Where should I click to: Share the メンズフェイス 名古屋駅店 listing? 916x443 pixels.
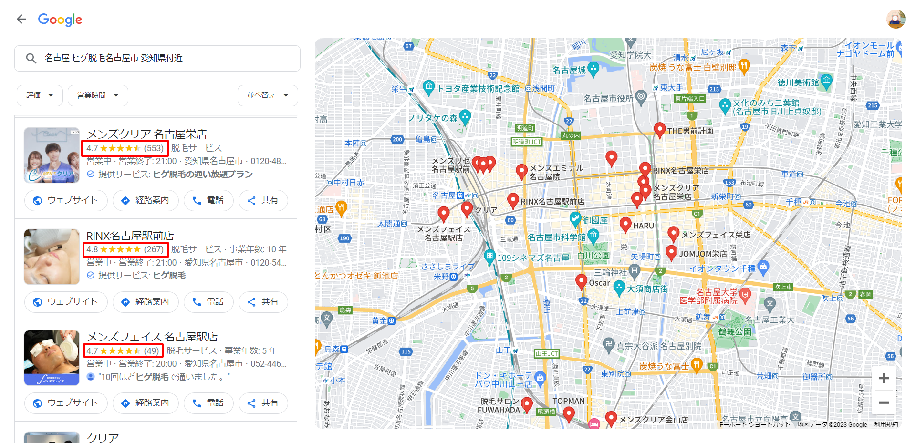tap(263, 403)
